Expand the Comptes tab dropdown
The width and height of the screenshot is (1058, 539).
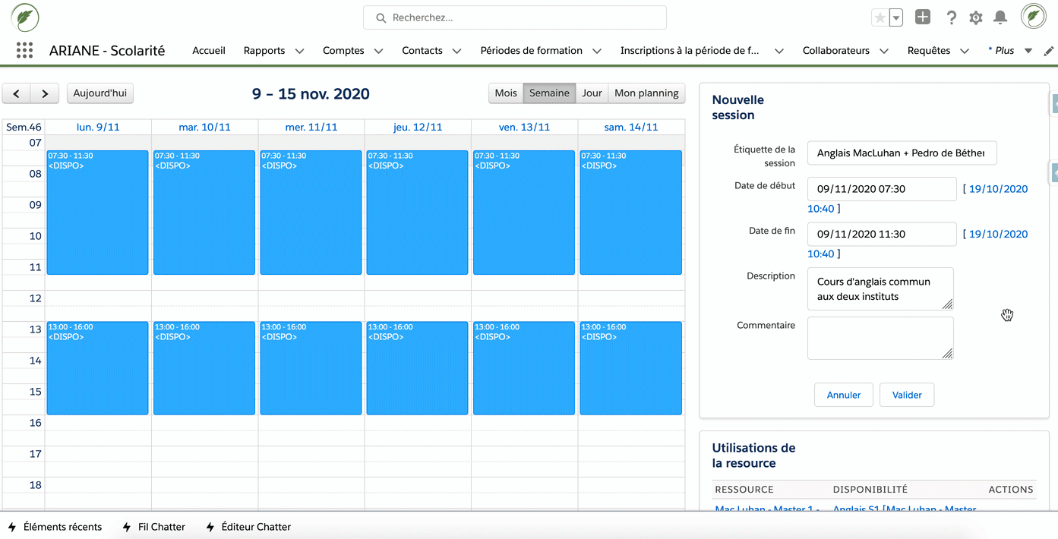(x=380, y=51)
